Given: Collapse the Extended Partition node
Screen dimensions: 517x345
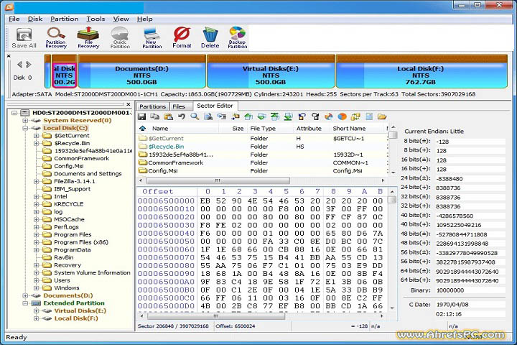Looking at the screenshot, I should pos(25,303).
